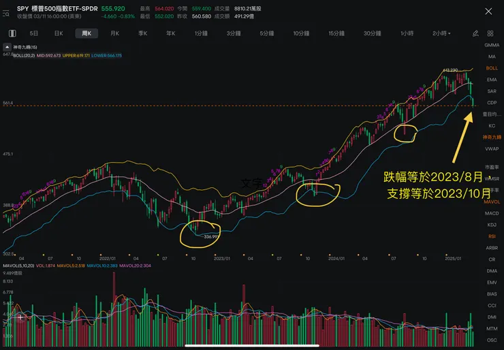This screenshot has width=504, height=350.
Task: Show the ARBR sub-indicator
Action: (492, 248)
